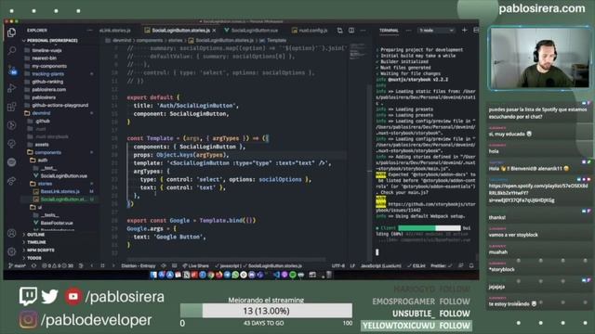Change the JavaScript language mode in status bar
Screen dimensions: 595x334
click(380, 266)
